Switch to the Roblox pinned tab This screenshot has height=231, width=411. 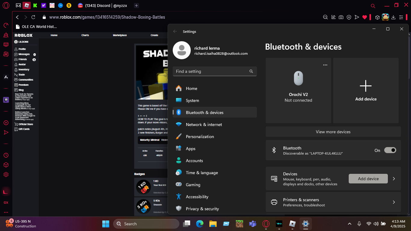(27, 5)
